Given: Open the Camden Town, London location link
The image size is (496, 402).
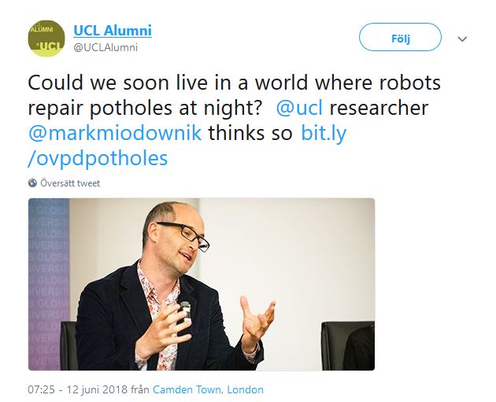Looking at the screenshot, I should pyautogui.click(x=208, y=389).
